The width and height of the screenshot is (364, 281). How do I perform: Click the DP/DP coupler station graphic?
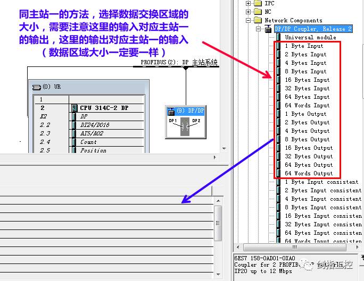pos(184,125)
